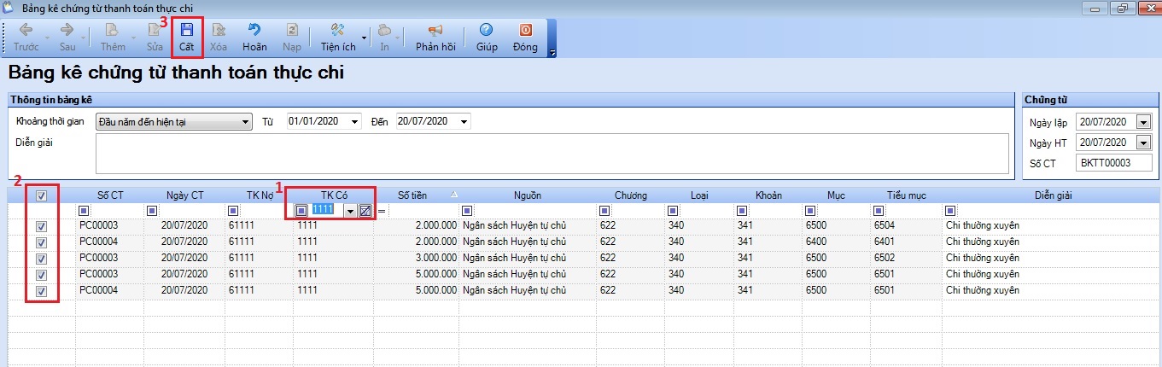Click the Ngày CT column filter icon

point(151,211)
